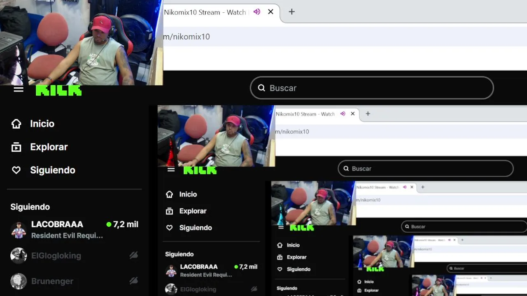Mute tab audio via outermost browser tab speaker icon
The height and width of the screenshot is (296, 527).
pos(257,12)
